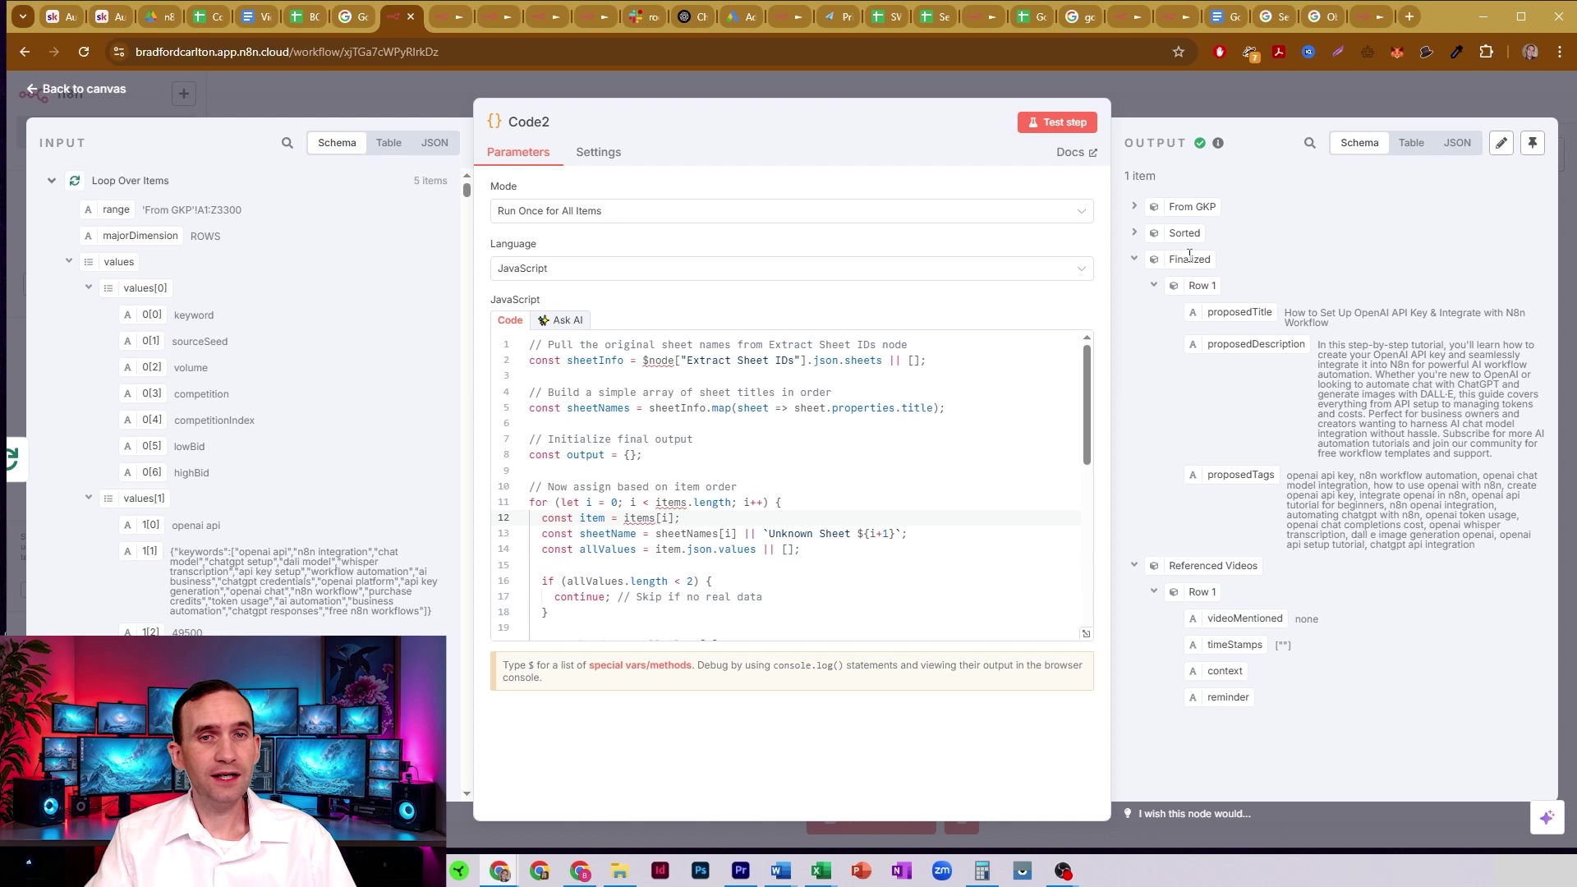1577x887 pixels.
Task: Click the Test step button
Action: point(1056,122)
